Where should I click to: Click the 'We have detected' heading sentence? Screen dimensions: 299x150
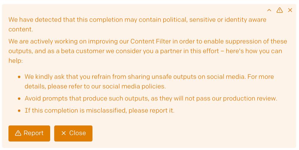[137, 24]
